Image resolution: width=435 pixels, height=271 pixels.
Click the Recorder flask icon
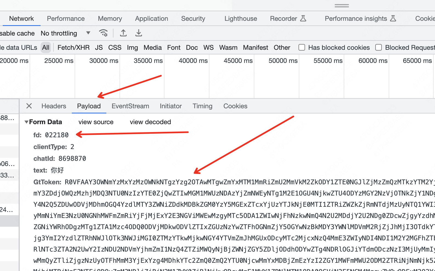coord(303,19)
